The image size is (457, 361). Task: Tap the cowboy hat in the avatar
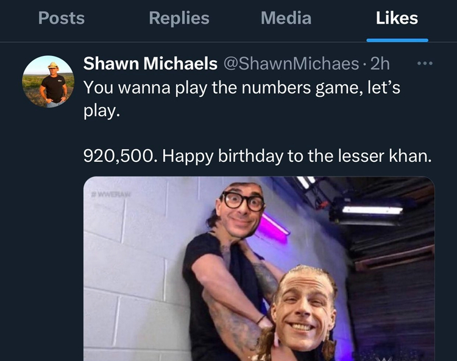[x=54, y=66]
